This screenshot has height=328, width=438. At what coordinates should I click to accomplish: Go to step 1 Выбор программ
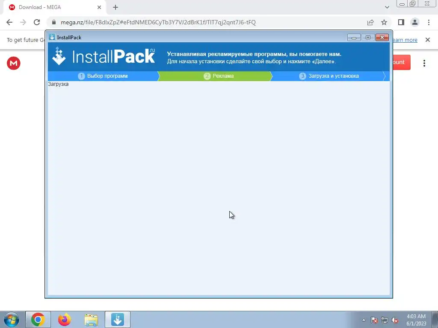(x=103, y=76)
